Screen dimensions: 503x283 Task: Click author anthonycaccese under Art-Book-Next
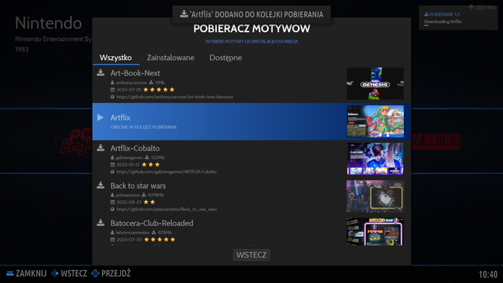(x=131, y=83)
